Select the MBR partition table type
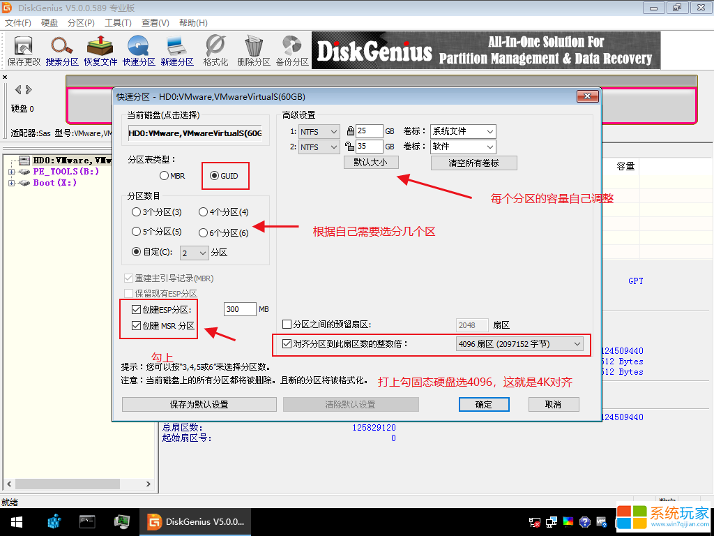 pos(165,176)
